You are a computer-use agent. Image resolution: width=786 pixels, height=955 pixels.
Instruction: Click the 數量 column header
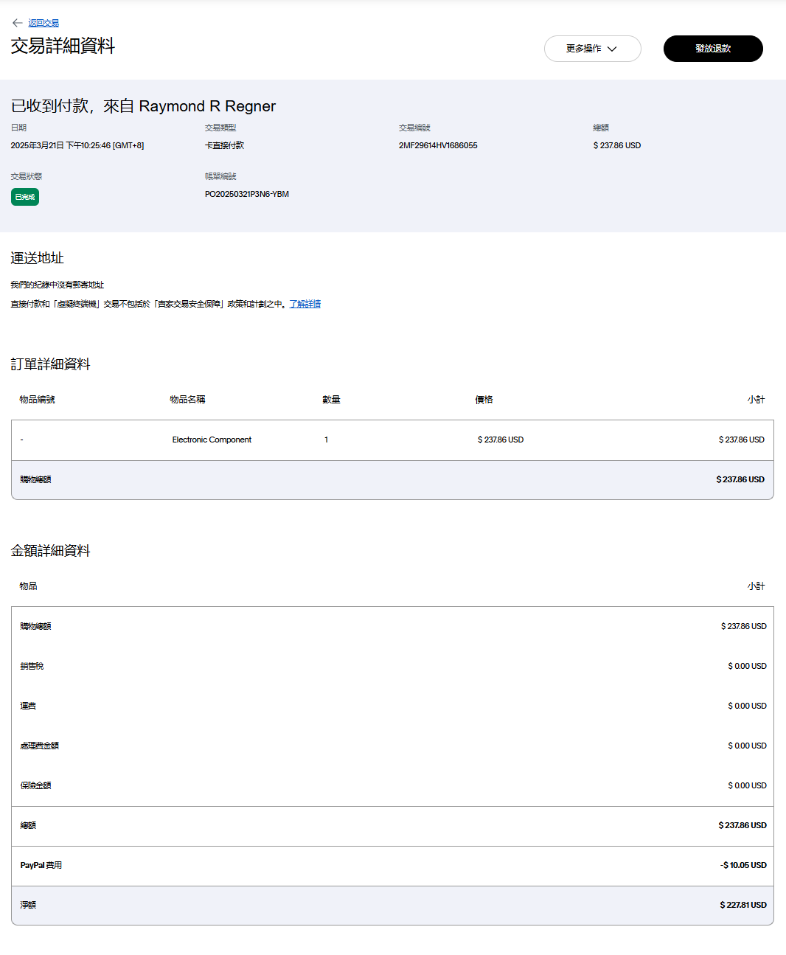point(331,400)
